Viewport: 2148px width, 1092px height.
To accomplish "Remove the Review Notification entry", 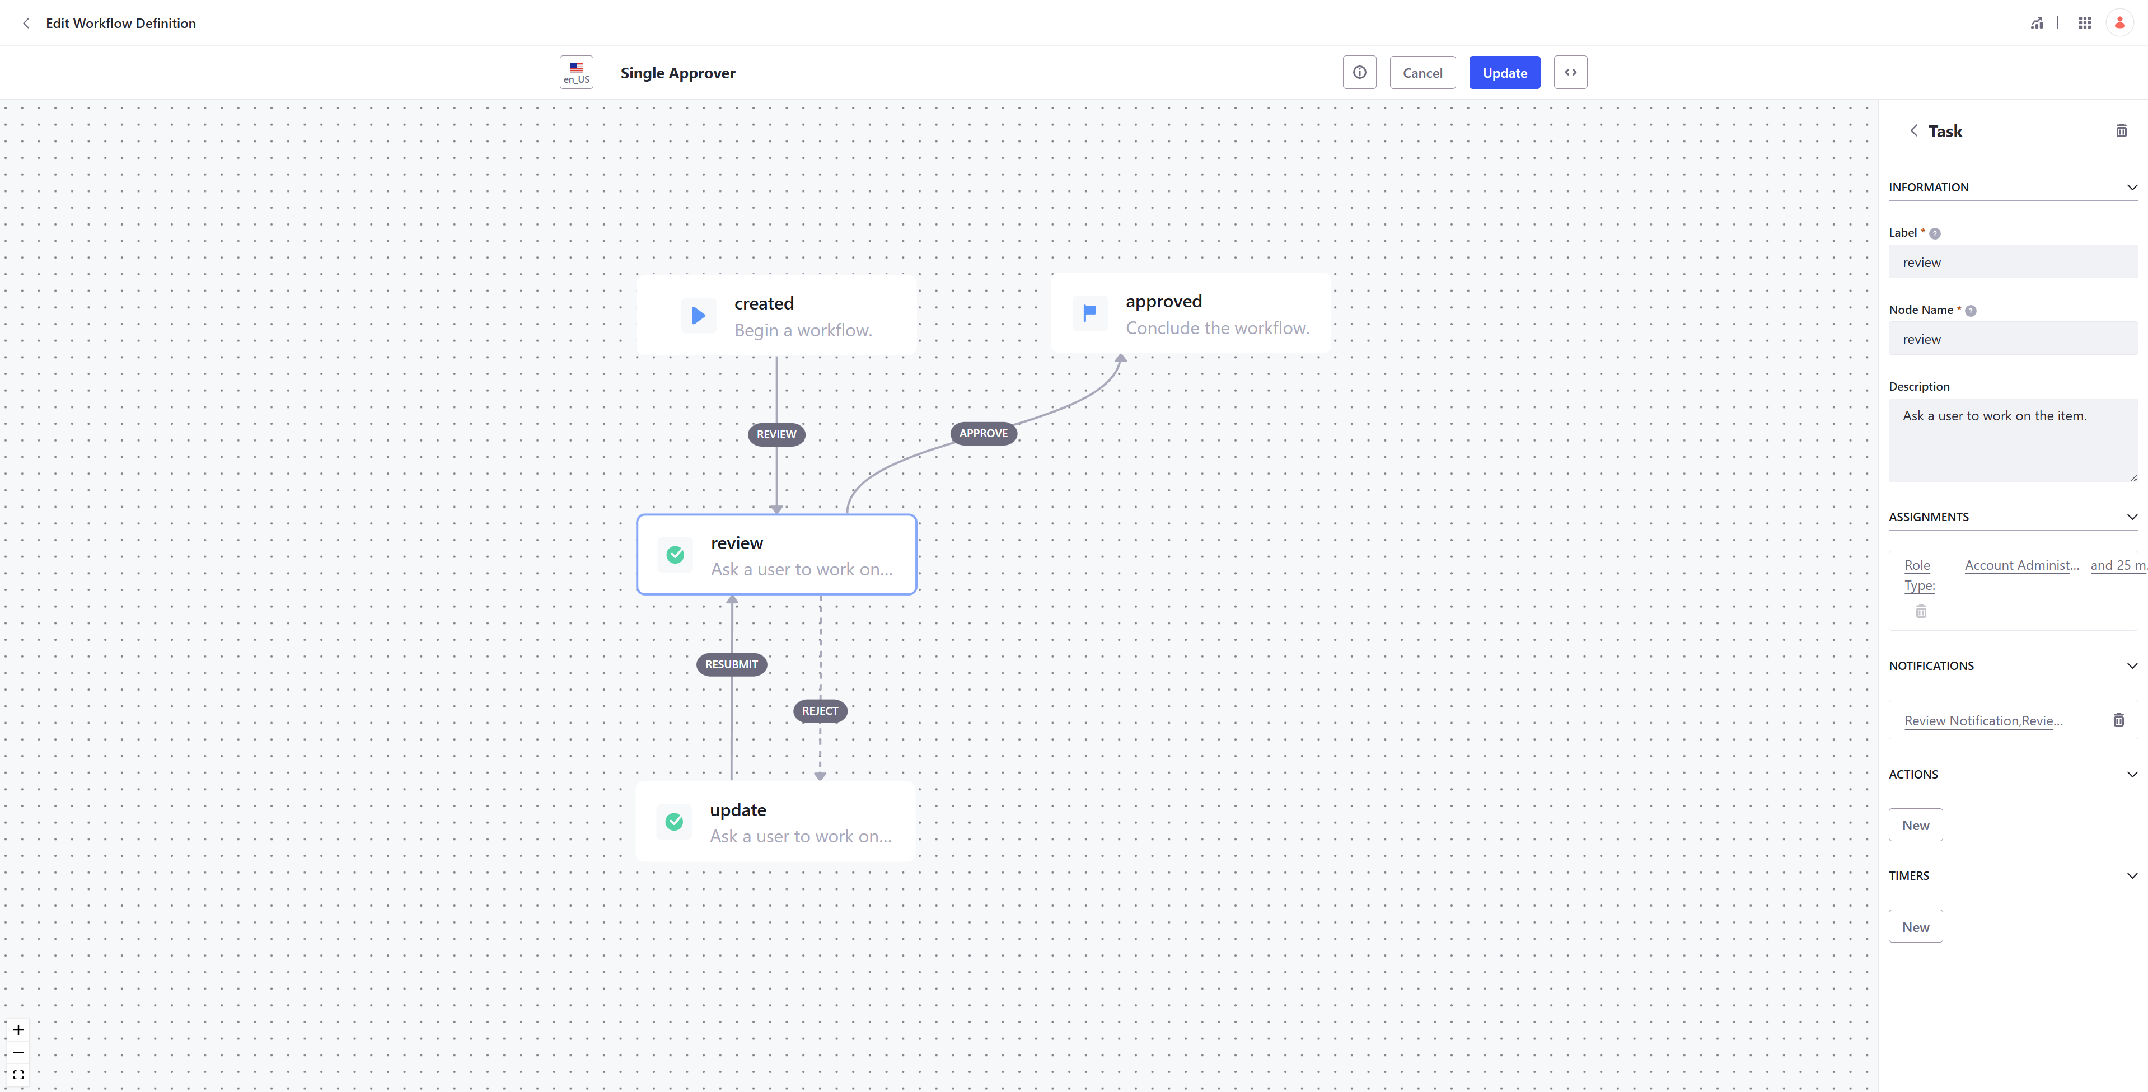I will coord(2118,720).
